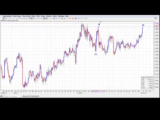The height and width of the screenshot is (120, 160).
Task: Switch to the monthly M time scale
Action: coord(41,18)
